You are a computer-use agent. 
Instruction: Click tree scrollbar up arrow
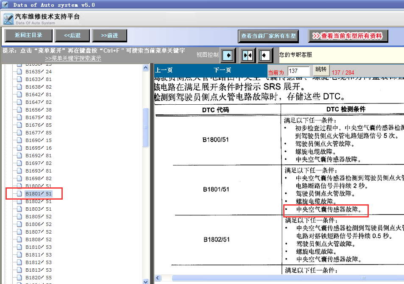pyautogui.click(x=145, y=67)
